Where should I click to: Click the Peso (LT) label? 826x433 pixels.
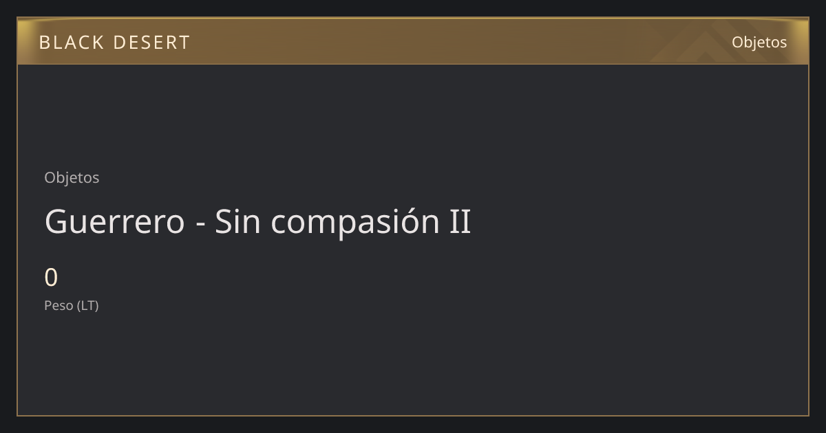click(x=72, y=305)
